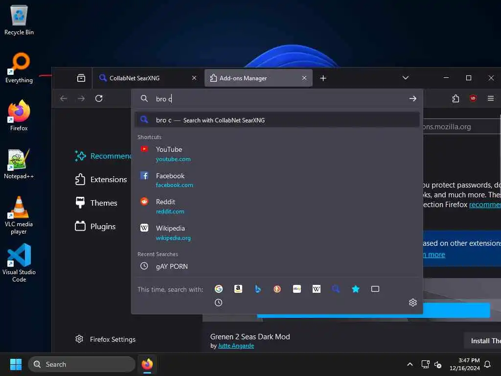Search with Google one-off engine icon
The image size is (501, 376).
coord(219,289)
